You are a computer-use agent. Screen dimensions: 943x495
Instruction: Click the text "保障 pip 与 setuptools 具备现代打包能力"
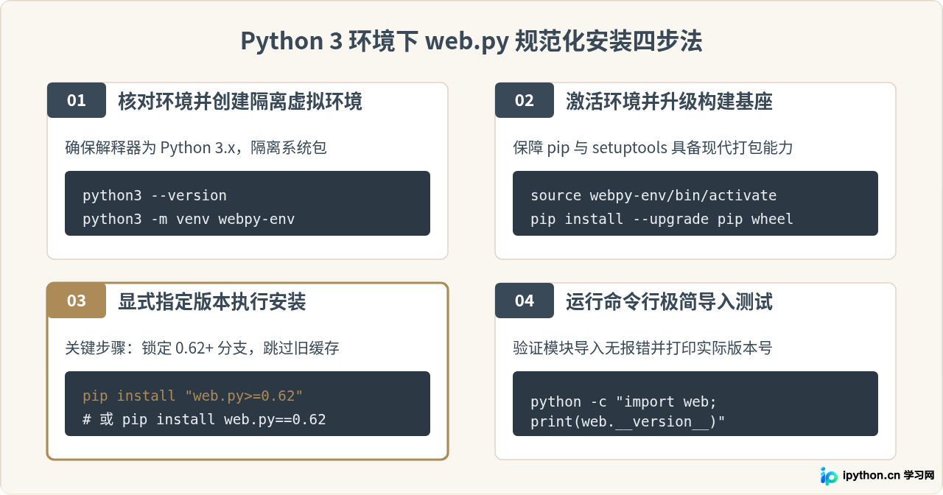(653, 148)
